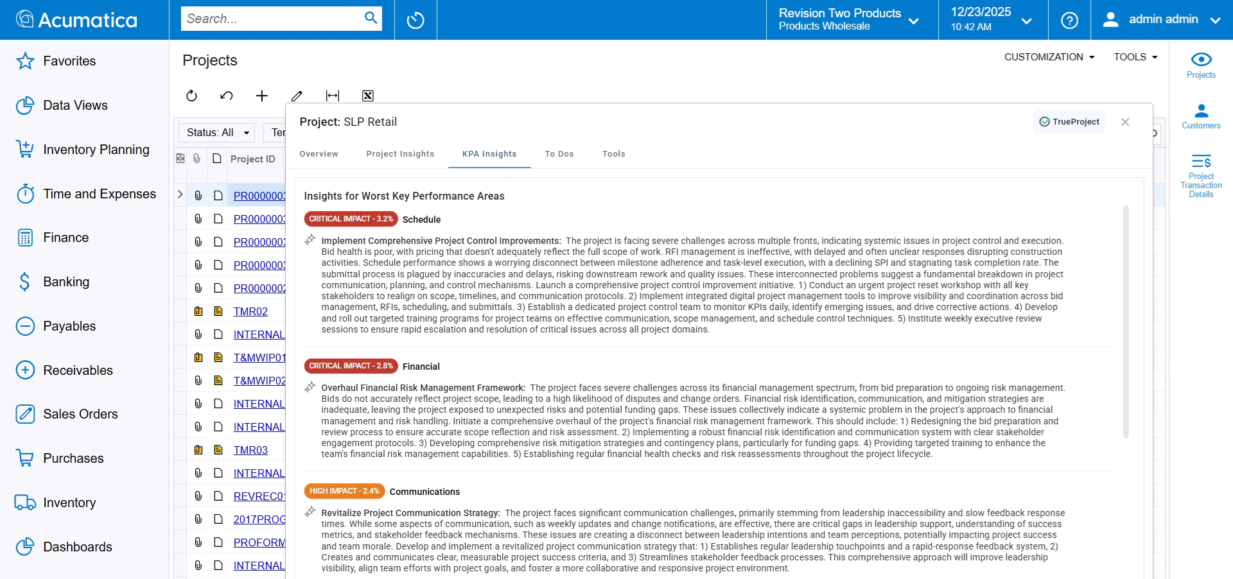Open the help question mark icon
The image size is (1233, 579).
coord(1069,20)
